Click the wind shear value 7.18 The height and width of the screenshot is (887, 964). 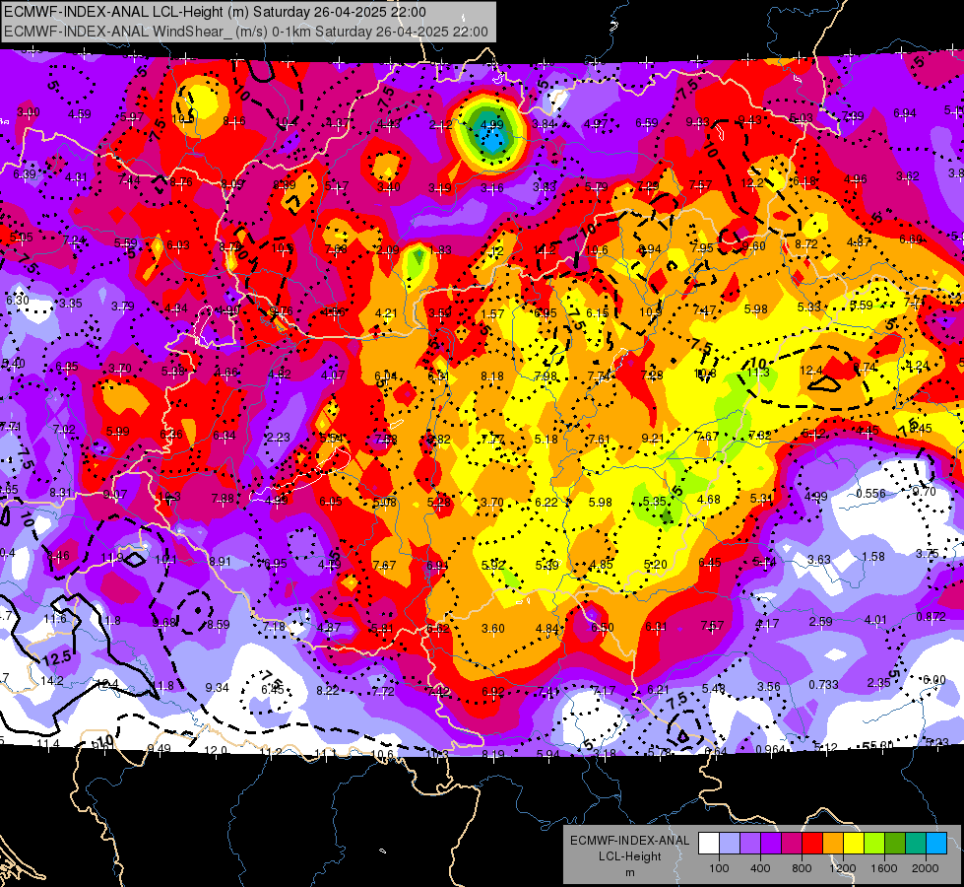point(274,626)
